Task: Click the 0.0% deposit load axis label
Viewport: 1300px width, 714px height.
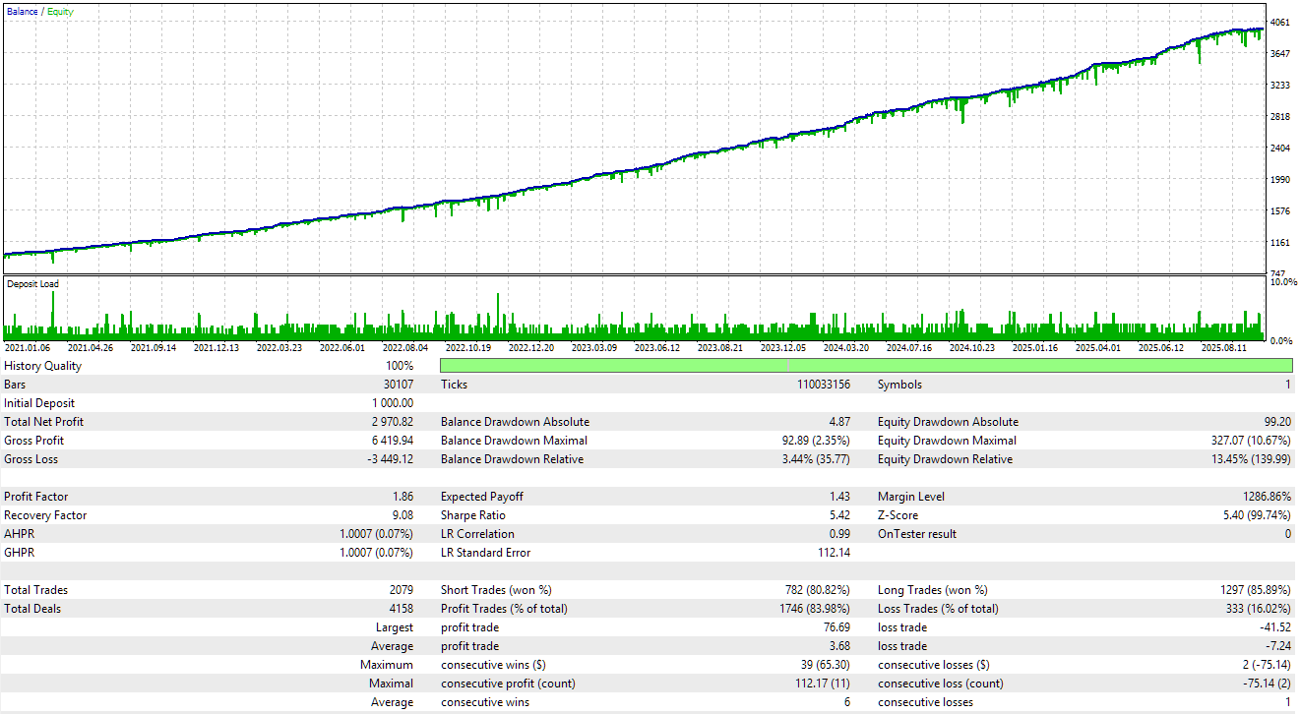Action: click(1283, 340)
